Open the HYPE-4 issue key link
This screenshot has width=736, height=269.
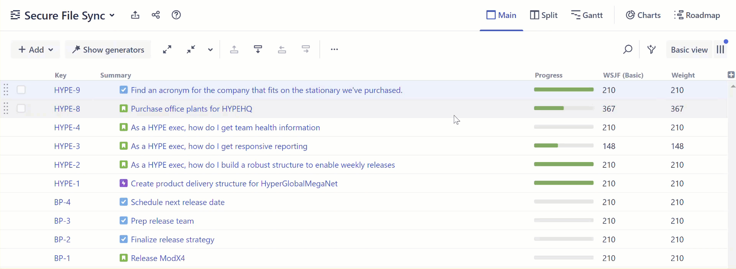click(x=67, y=128)
